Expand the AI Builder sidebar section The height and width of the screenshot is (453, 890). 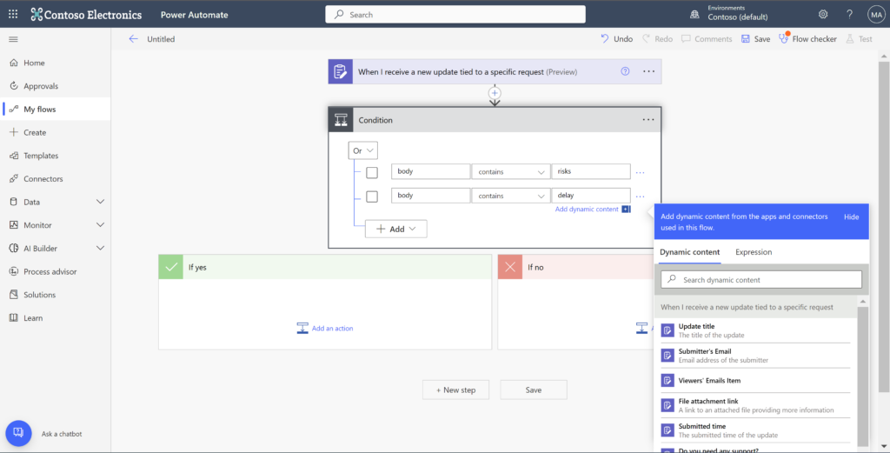point(100,249)
